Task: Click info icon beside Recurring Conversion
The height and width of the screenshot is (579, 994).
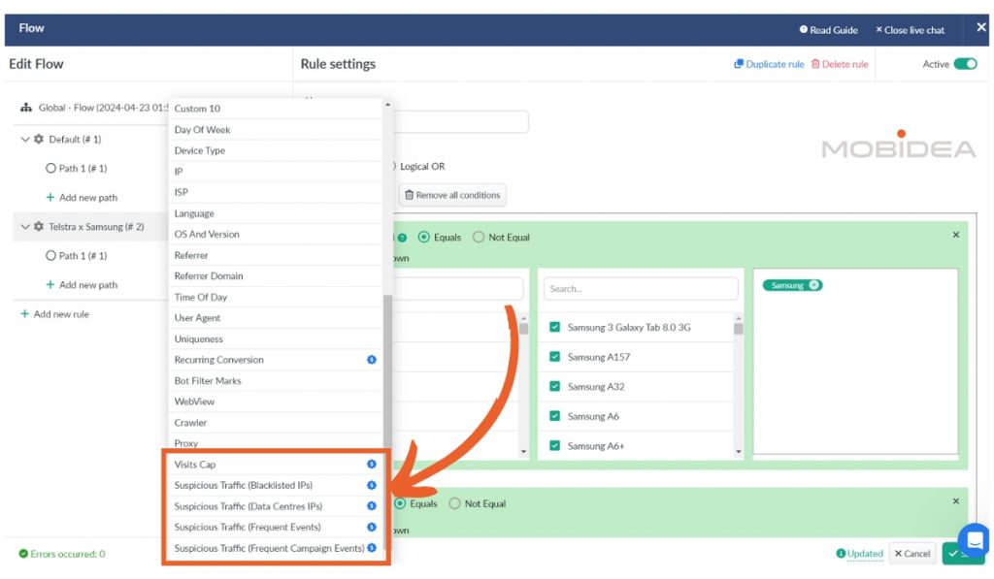Action: point(371,360)
